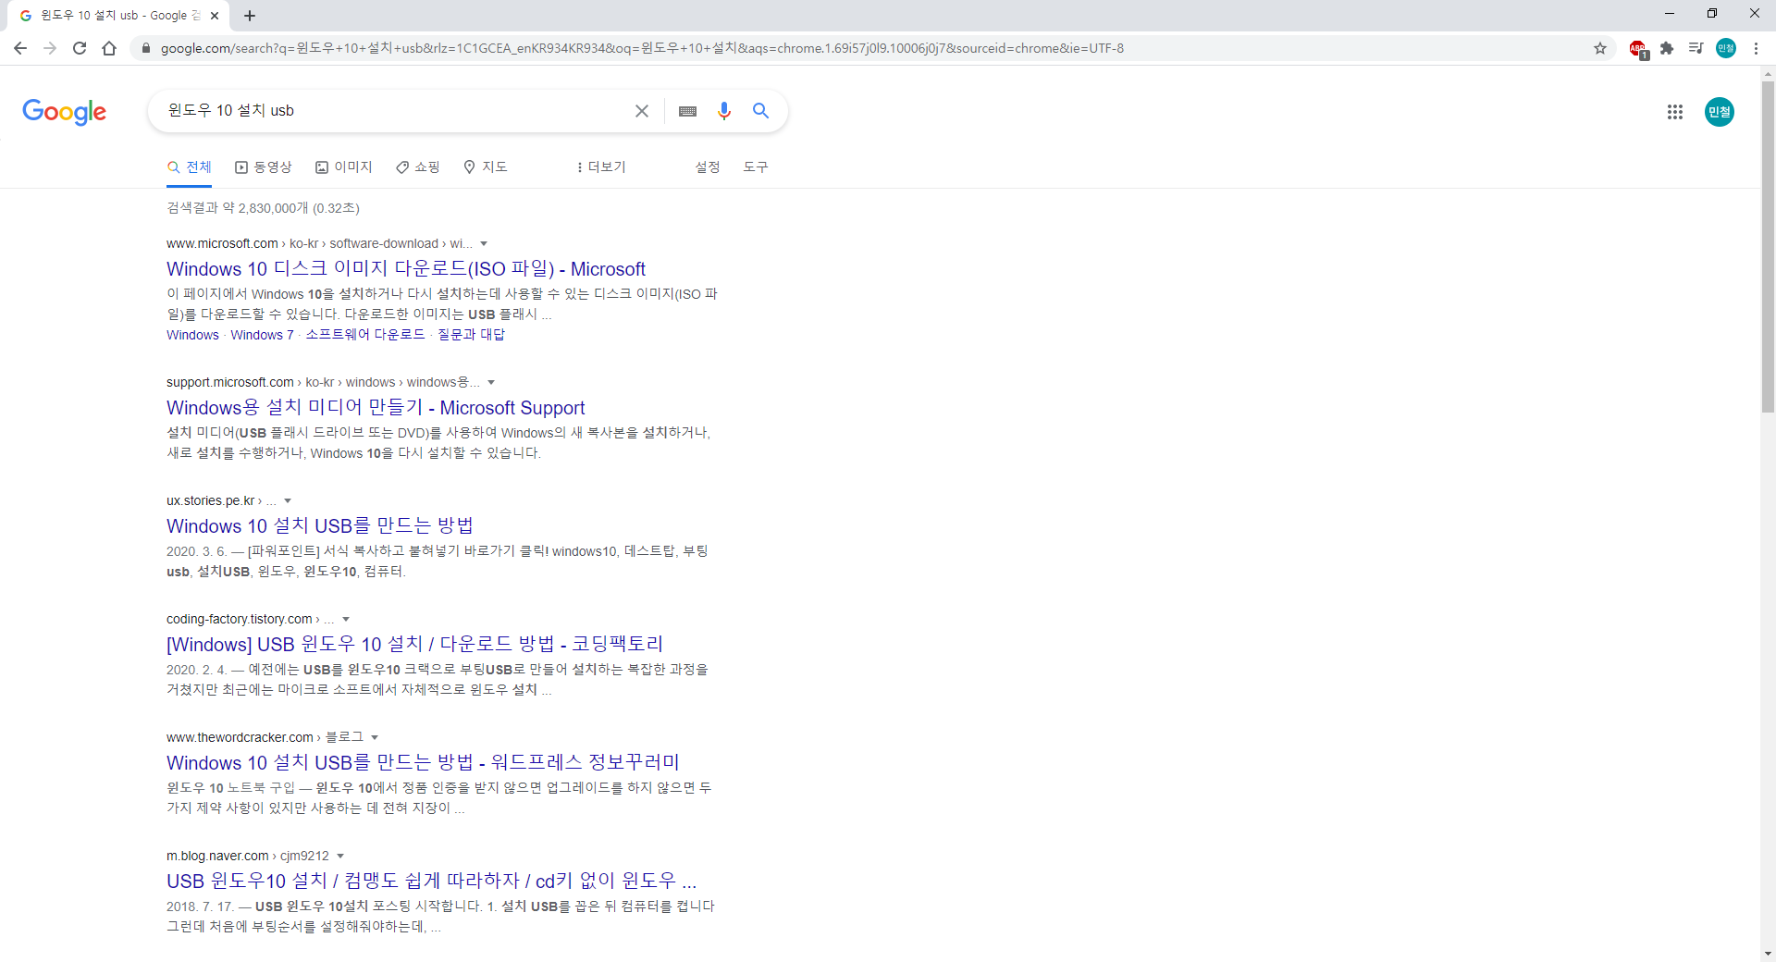Open the Adblock extension icon
The image size is (1776, 962).
pos(1638,48)
